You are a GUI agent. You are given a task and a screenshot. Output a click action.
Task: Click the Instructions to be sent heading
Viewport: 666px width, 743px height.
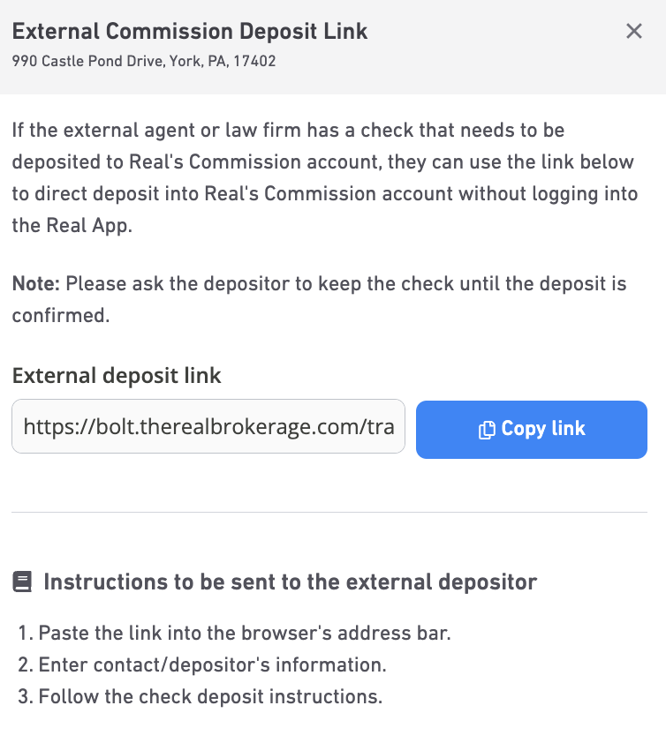click(x=290, y=582)
